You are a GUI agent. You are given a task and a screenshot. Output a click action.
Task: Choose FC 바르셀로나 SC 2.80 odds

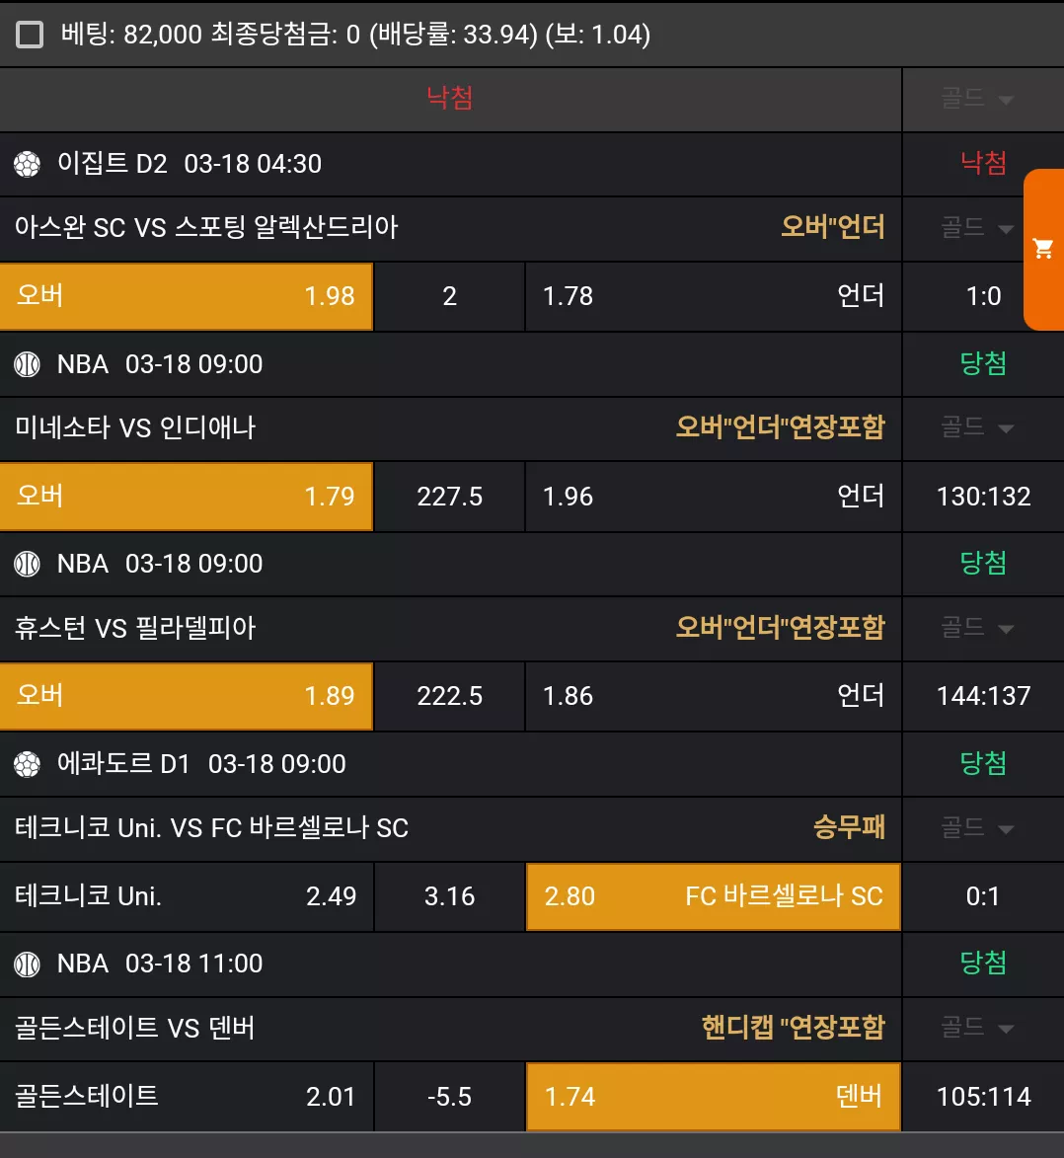714,896
